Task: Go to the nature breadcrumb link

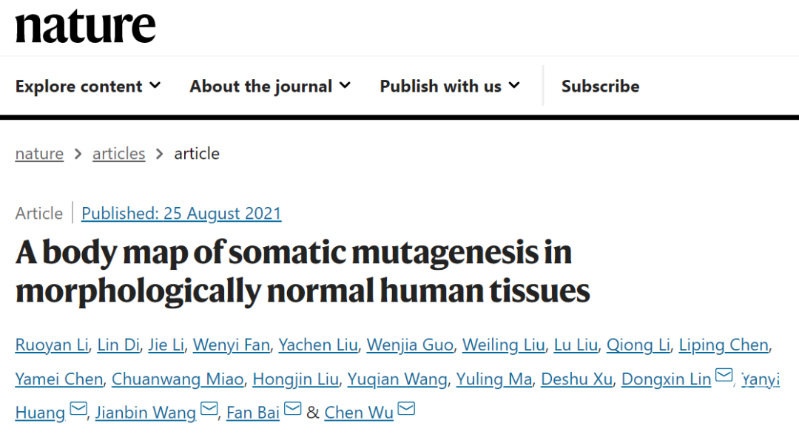Action: coord(39,153)
